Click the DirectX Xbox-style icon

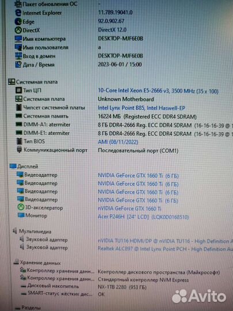[x=18, y=30]
